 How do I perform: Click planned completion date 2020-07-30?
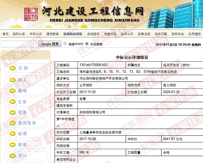click(x=171, y=92)
